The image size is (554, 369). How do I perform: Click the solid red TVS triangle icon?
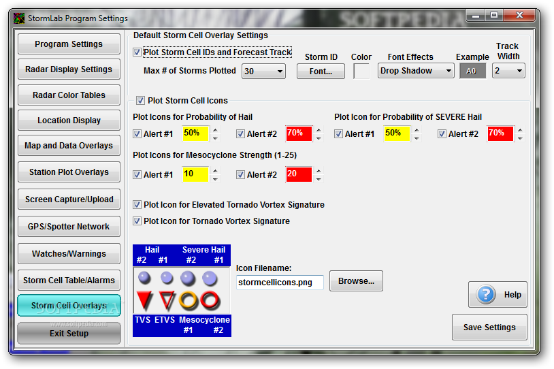144,300
